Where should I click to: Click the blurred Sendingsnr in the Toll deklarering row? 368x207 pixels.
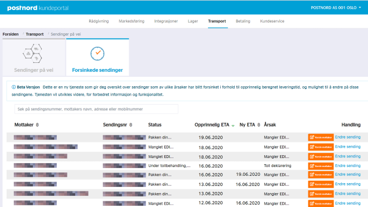pyautogui.click(x=124, y=166)
